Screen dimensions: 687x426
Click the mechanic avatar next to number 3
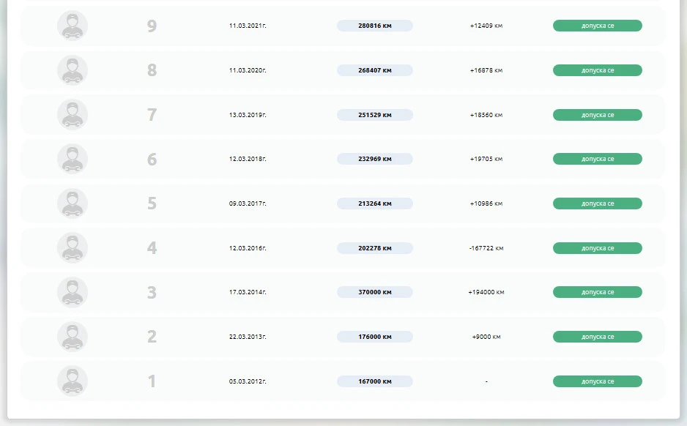click(73, 292)
